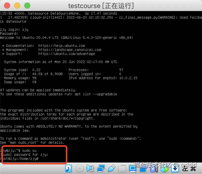Click the root@zjy:/home/zjy# prompt
This screenshot has width=202, height=174.
point(19,159)
